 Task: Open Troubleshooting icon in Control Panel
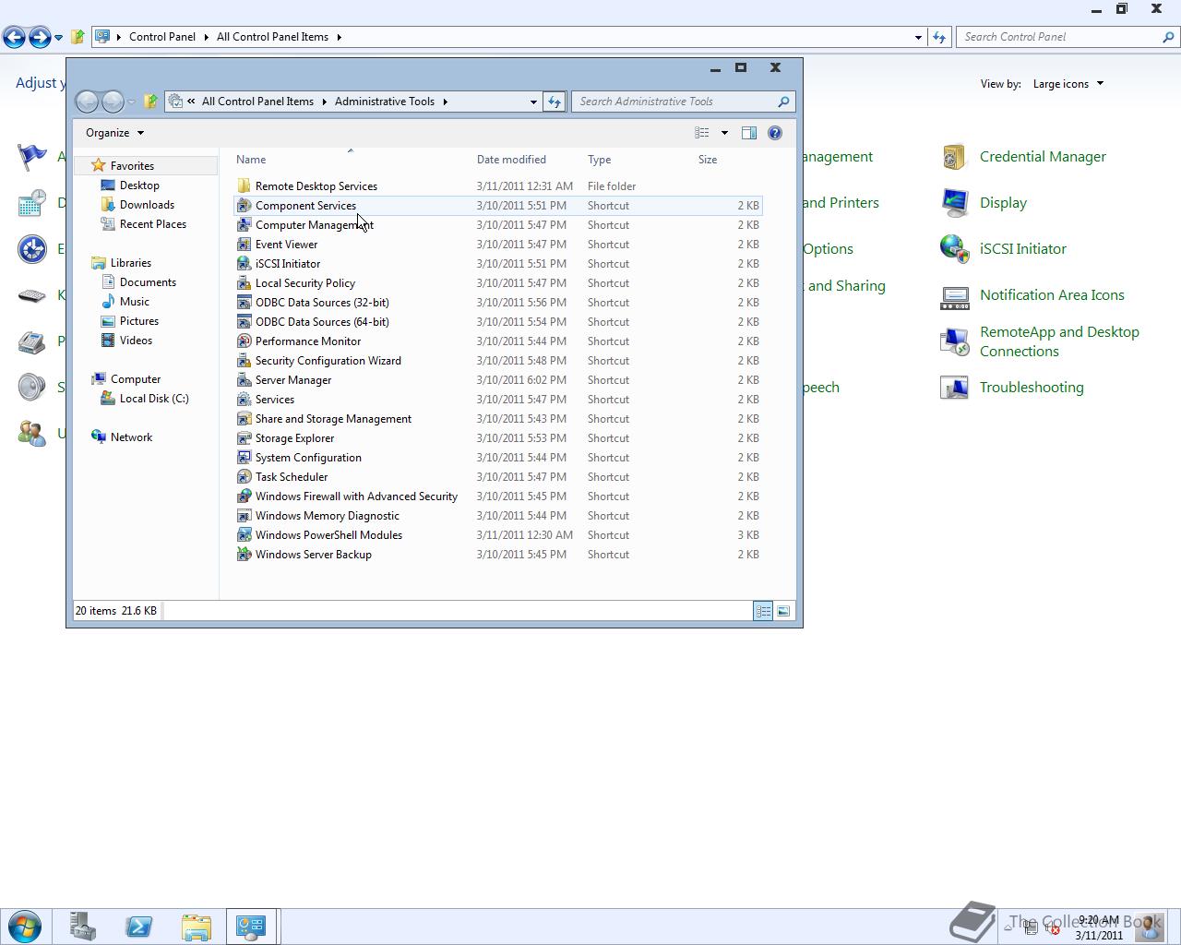954,388
